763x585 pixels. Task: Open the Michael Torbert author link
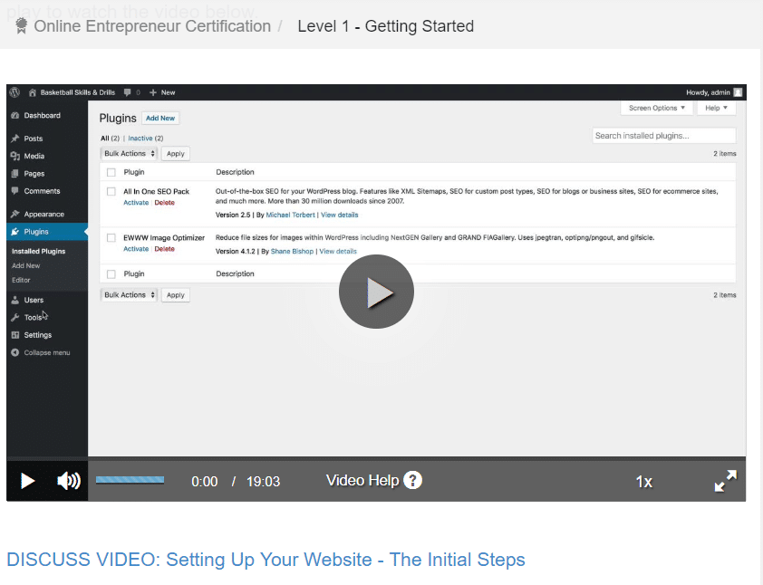click(x=291, y=215)
